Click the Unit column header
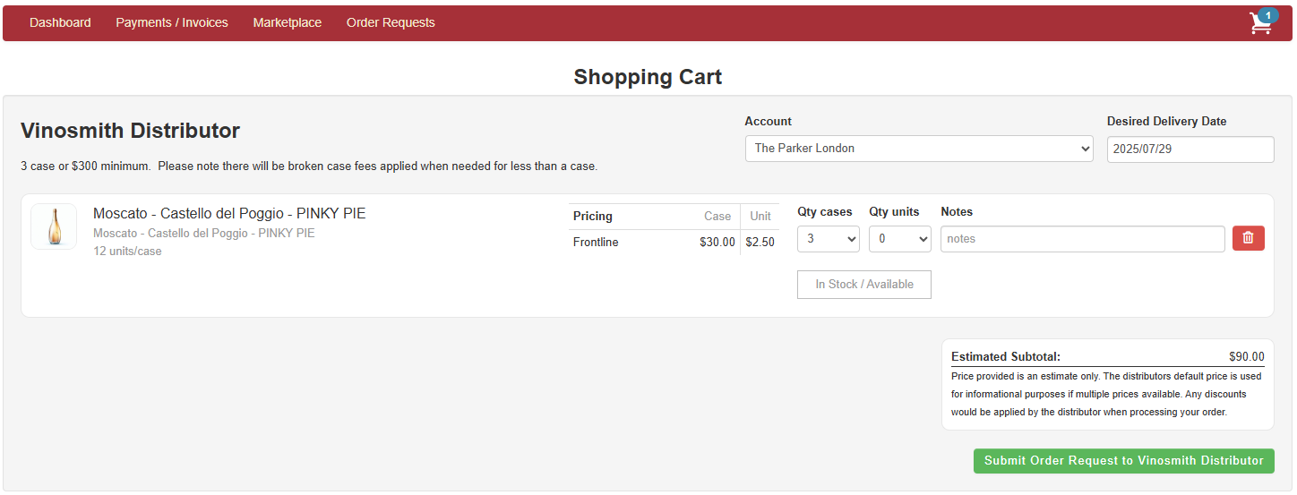Image resolution: width=1297 pixels, height=495 pixels. (760, 216)
